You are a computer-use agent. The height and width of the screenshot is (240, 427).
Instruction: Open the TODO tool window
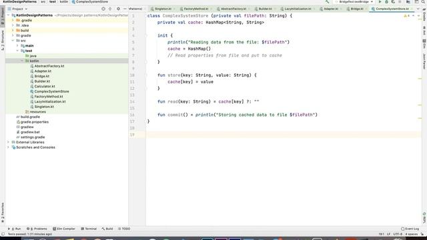tap(124, 229)
